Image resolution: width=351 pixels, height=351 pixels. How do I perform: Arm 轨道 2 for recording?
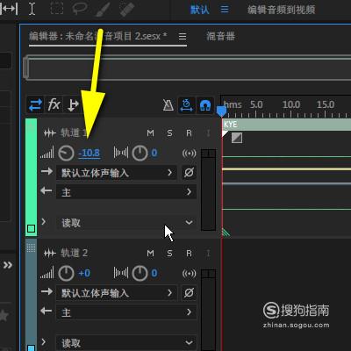point(189,254)
